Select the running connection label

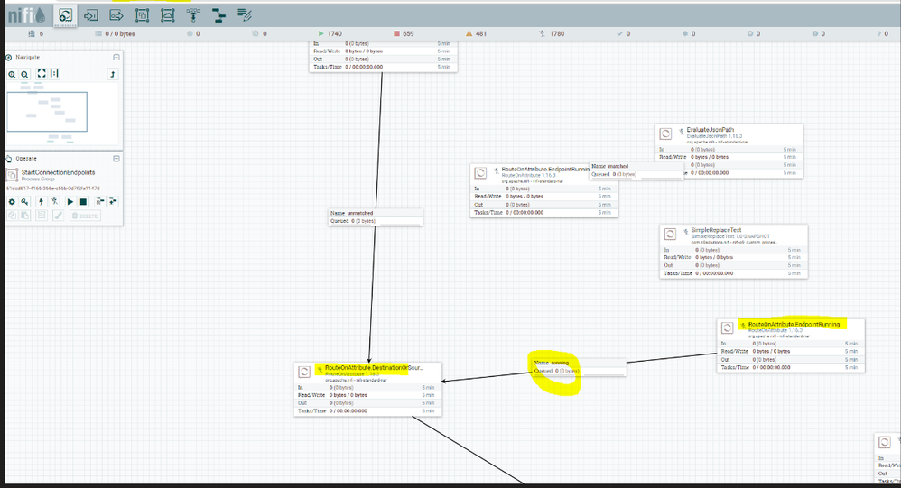point(580,367)
